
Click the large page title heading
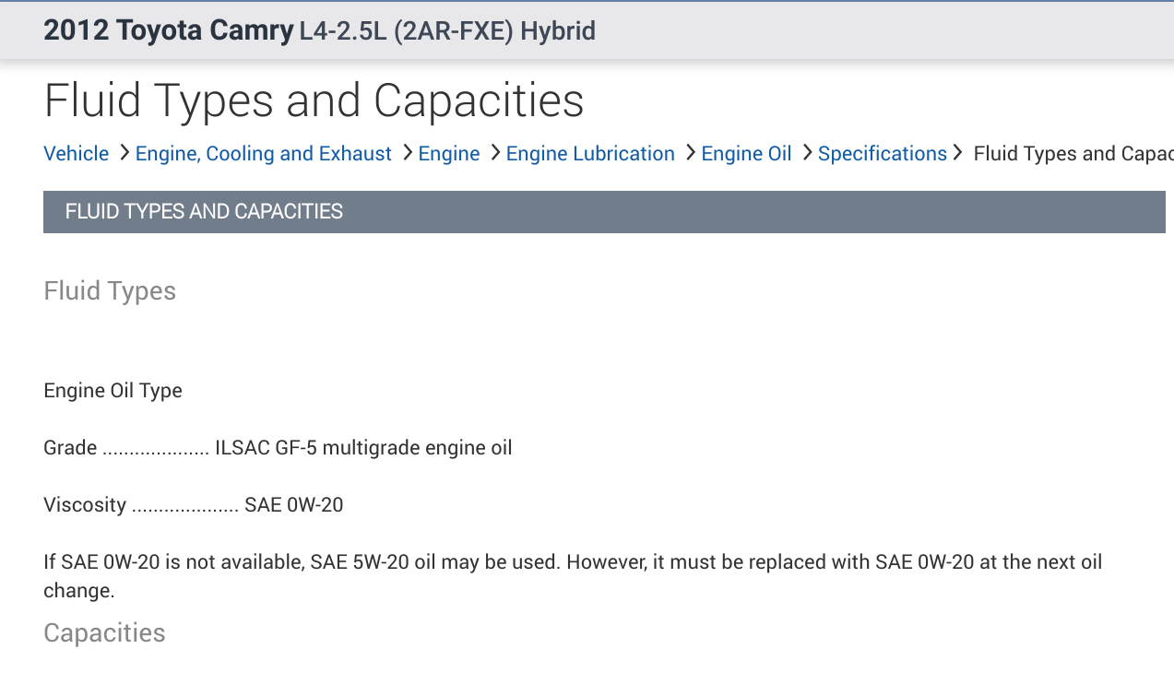314,100
